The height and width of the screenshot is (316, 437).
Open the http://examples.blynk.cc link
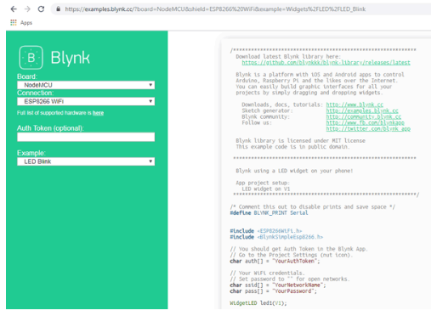(362, 110)
